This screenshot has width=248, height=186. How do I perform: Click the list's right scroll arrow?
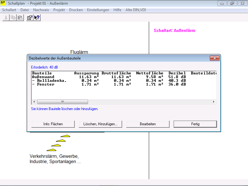click(214, 102)
